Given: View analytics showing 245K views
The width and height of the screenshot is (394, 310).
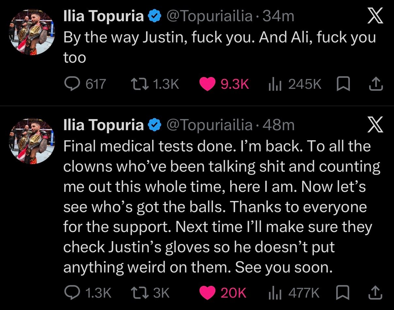Looking at the screenshot, I should [x=295, y=85].
